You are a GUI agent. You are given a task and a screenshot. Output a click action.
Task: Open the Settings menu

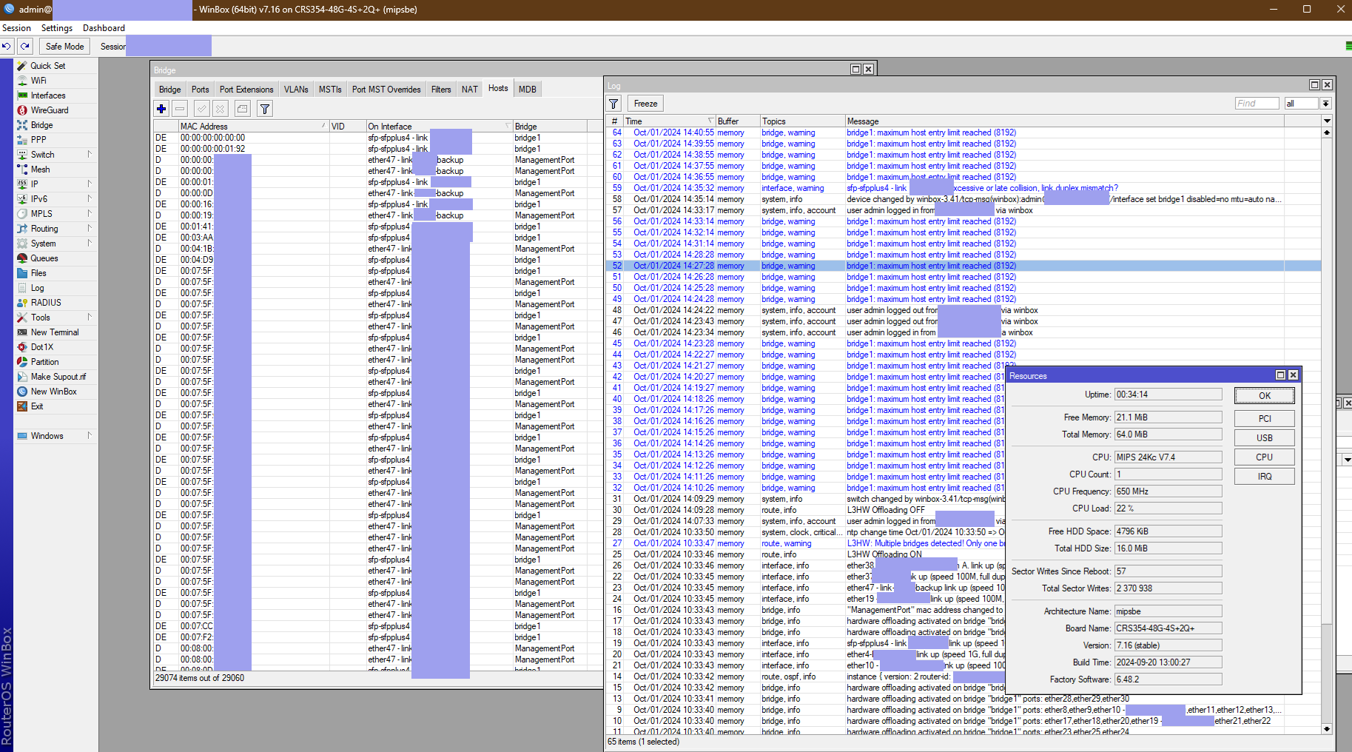click(x=56, y=27)
